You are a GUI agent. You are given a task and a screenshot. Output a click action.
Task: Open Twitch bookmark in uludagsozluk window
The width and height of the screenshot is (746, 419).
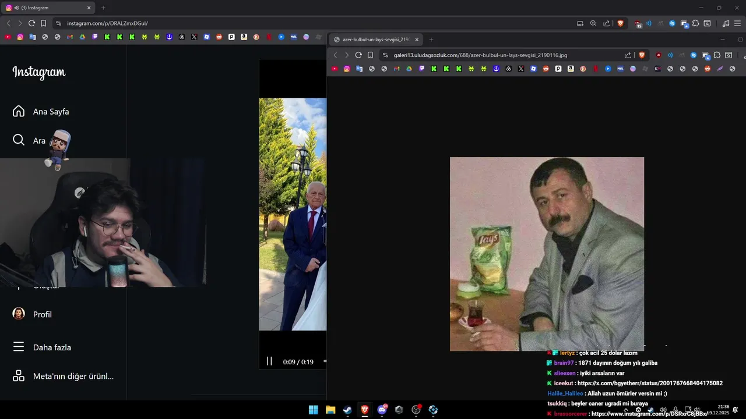[x=421, y=69]
